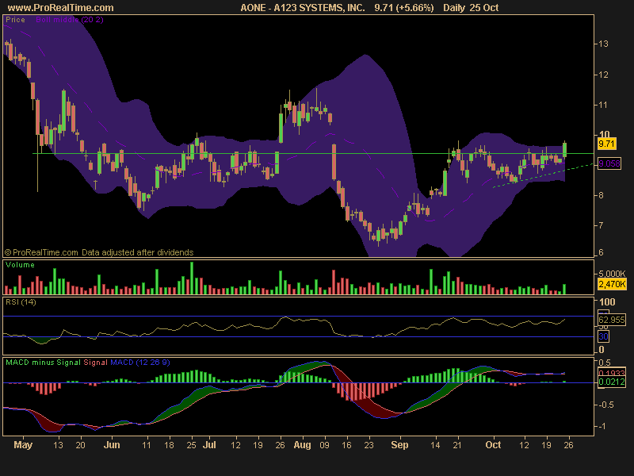Select the red Signal legend label
Image resolution: width=634 pixels, height=476 pixels.
pos(95,363)
